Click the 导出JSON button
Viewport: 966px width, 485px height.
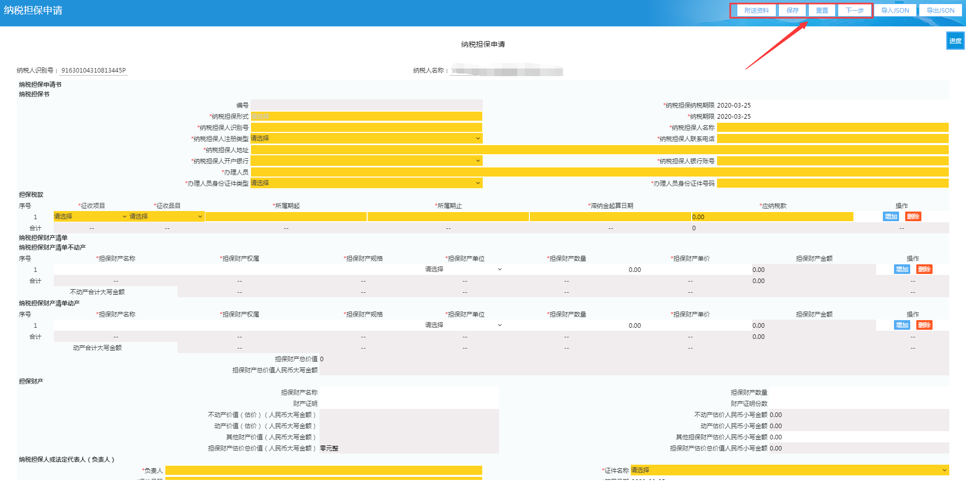(x=940, y=11)
